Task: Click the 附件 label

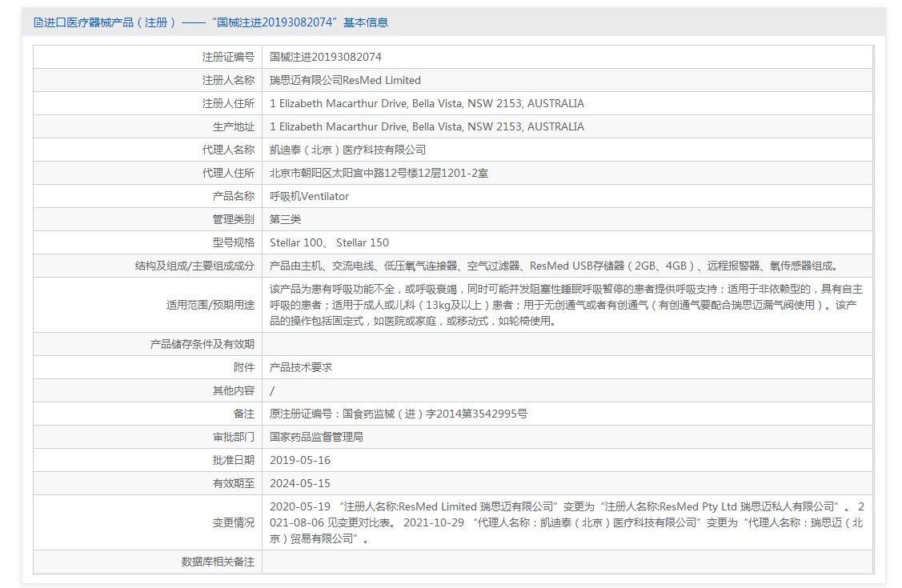Action: coord(244,366)
